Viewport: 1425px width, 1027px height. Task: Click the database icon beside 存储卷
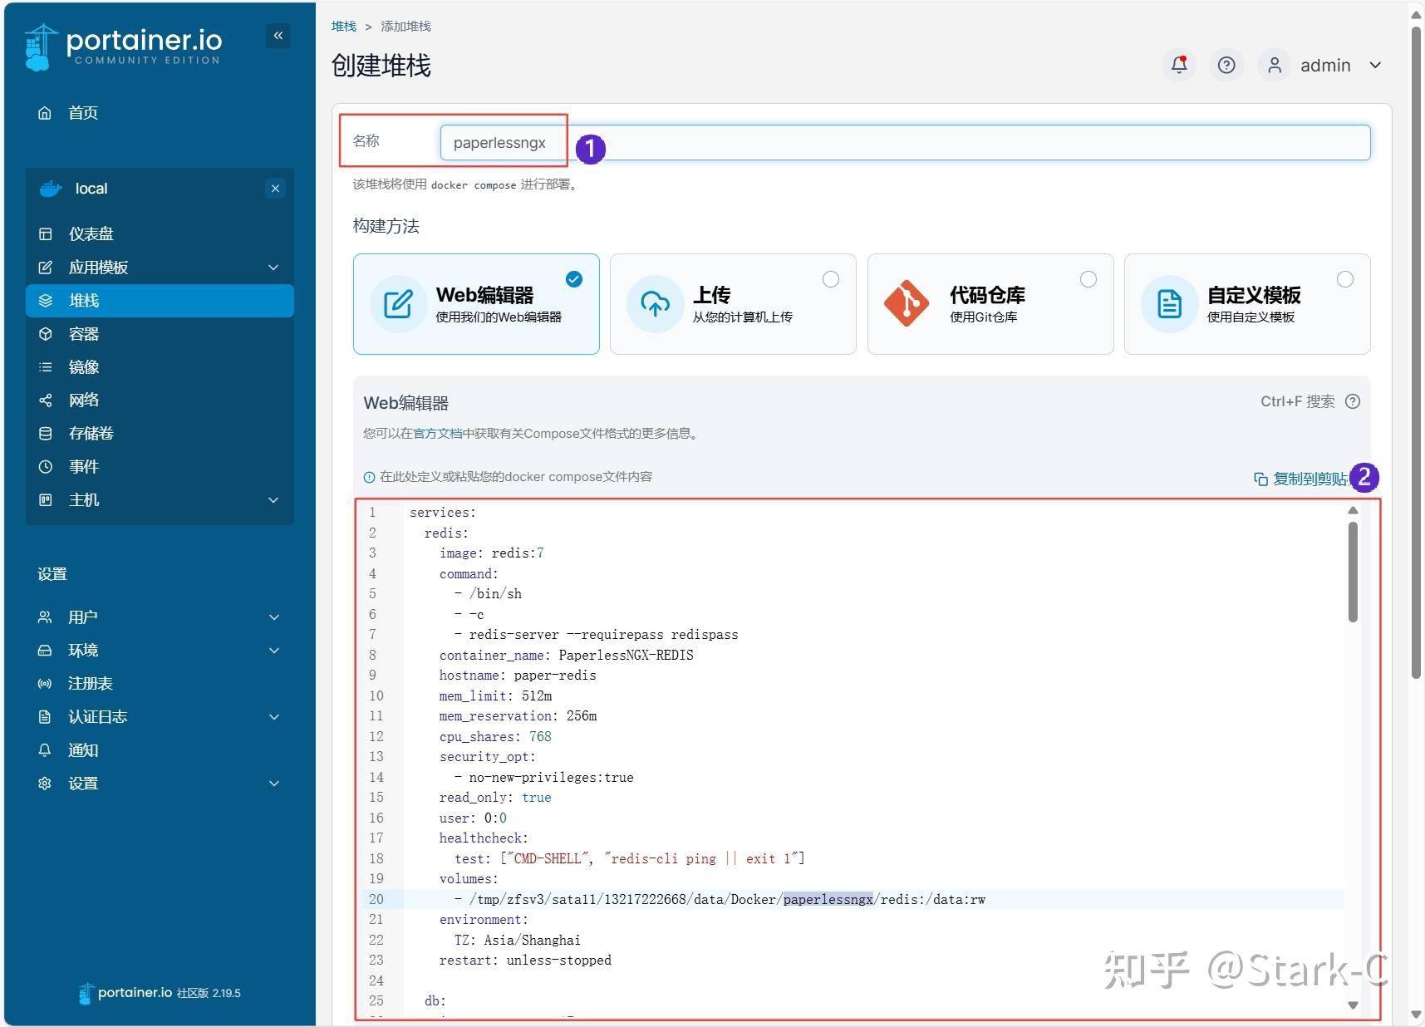[x=46, y=434]
